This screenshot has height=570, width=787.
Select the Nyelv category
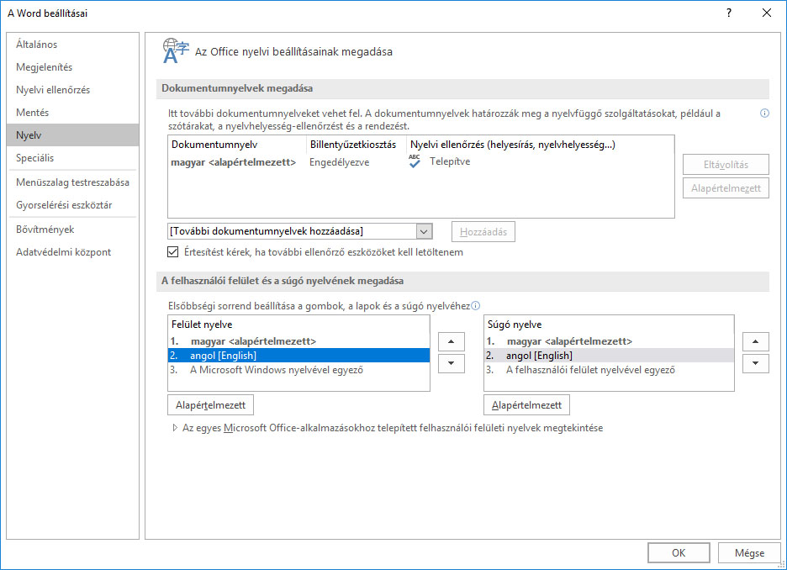pos(73,135)
